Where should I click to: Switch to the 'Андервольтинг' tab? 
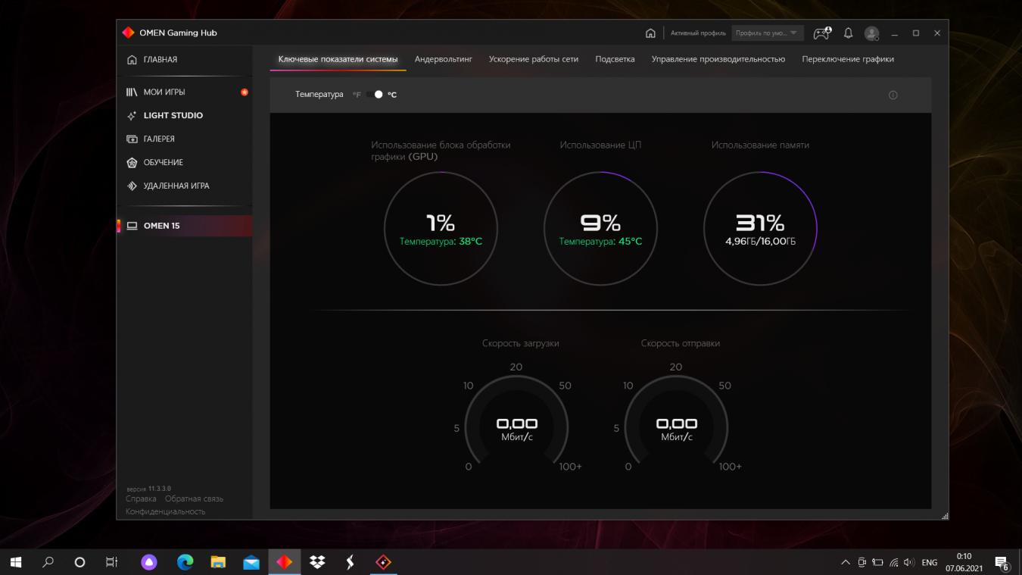click(x=443, y=59)
